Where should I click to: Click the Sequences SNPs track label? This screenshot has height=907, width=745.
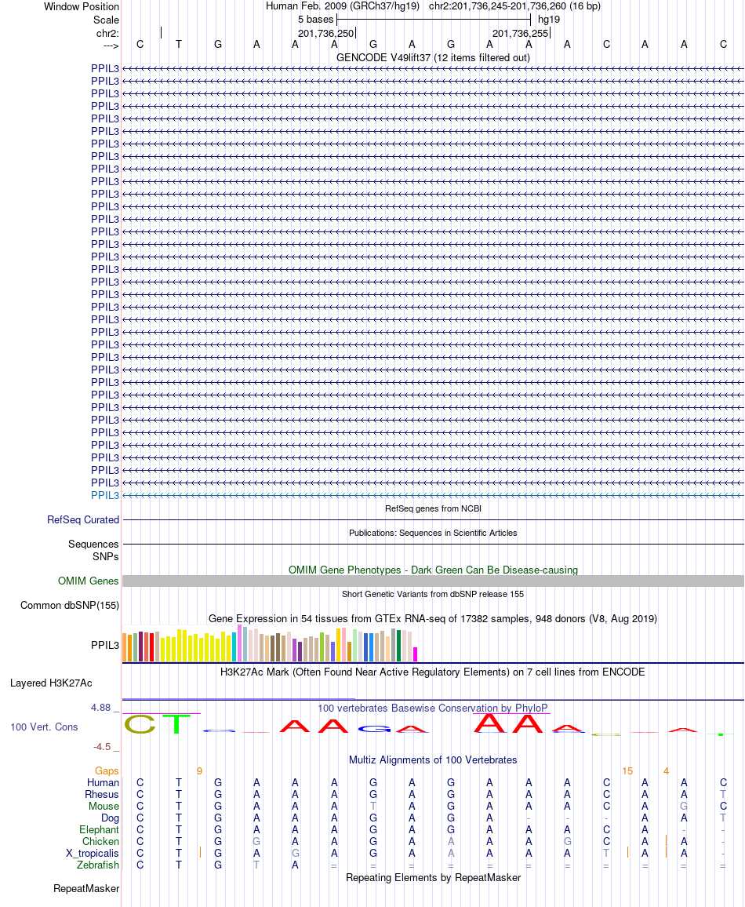click(93, 550)
